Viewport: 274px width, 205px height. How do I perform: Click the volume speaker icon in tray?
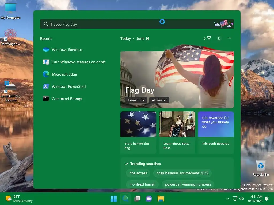242,199
